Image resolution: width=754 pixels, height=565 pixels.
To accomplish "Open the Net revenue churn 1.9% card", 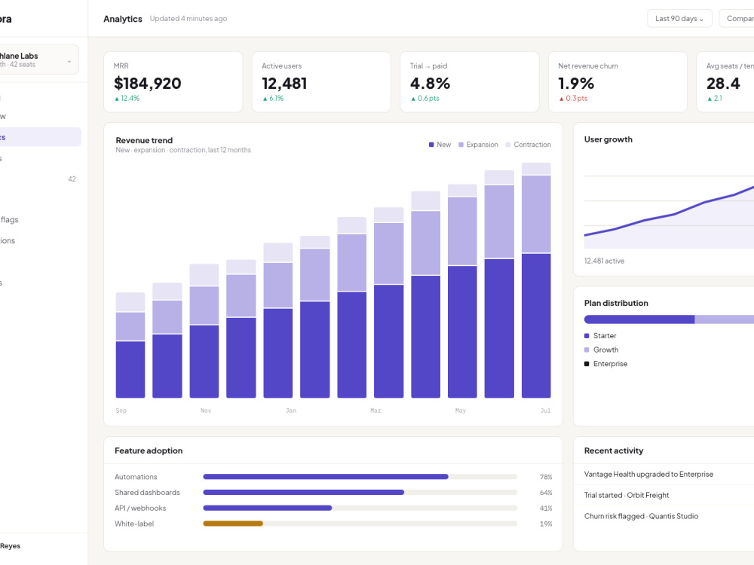I will 618,82.
